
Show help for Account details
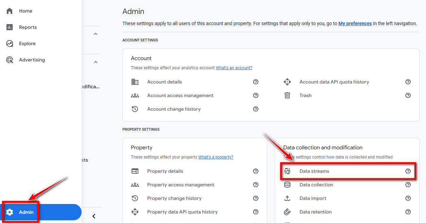[x=256, y=82]
